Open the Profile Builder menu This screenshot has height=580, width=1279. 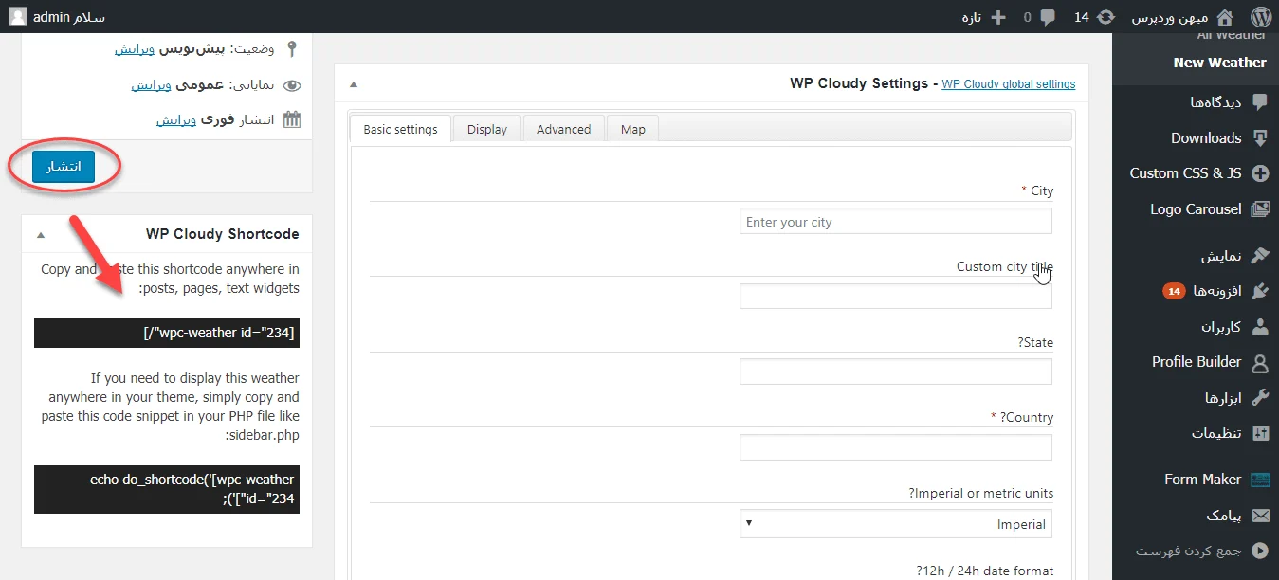tap(1196, 362)
